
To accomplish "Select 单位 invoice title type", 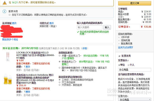I will [x=119, y=65].
